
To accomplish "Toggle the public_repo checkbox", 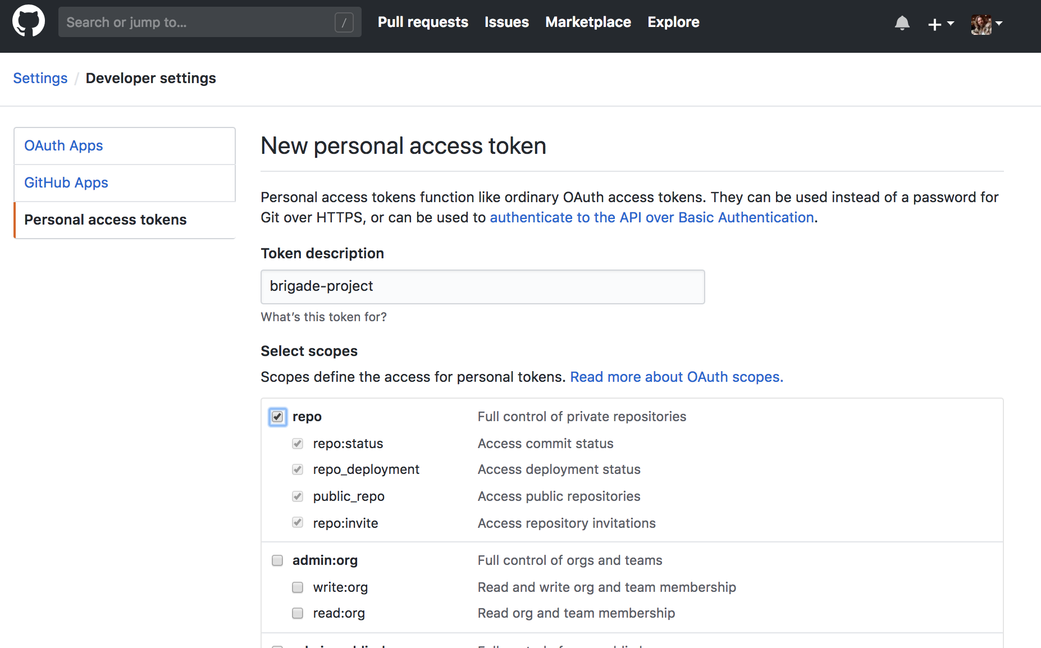I will (x=298, y=496).
